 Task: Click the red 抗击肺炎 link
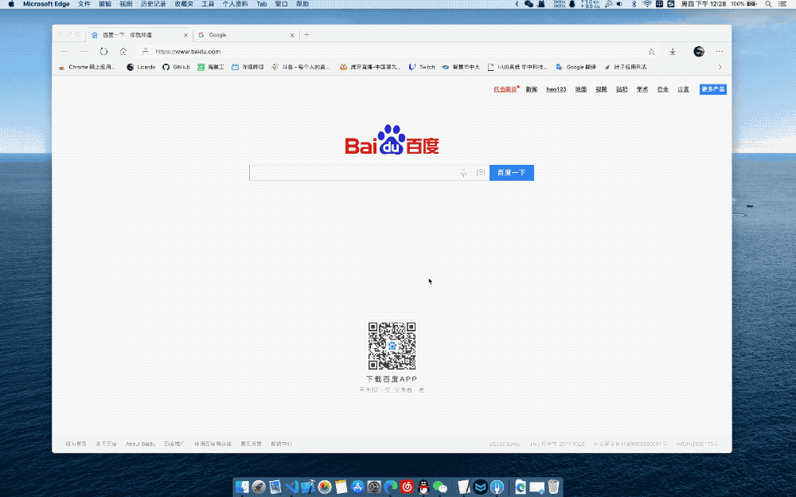(505, 89)
